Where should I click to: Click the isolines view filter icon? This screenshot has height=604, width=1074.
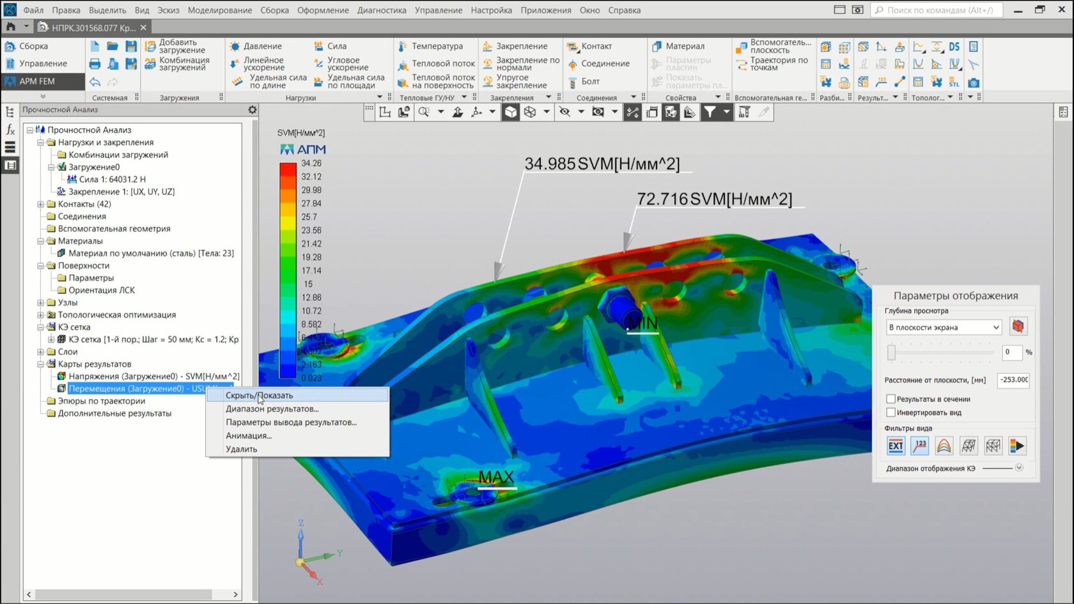pos(944,446)
